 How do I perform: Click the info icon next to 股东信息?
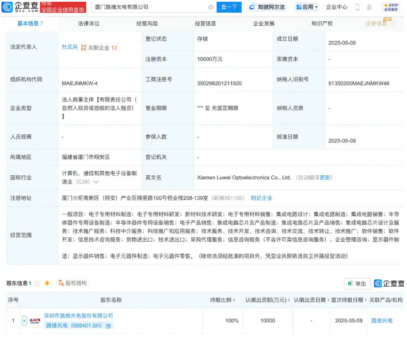coord(37,283)
